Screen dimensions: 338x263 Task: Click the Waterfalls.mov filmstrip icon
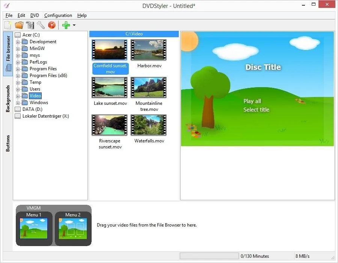148,124
